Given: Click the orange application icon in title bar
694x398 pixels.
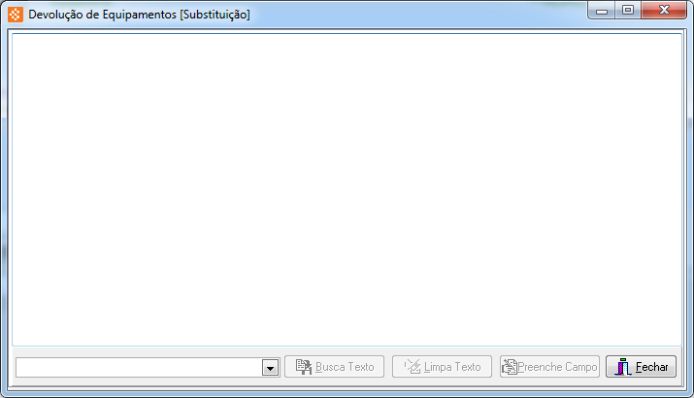Looking at the screenshot, I should (x=16, y=15).
